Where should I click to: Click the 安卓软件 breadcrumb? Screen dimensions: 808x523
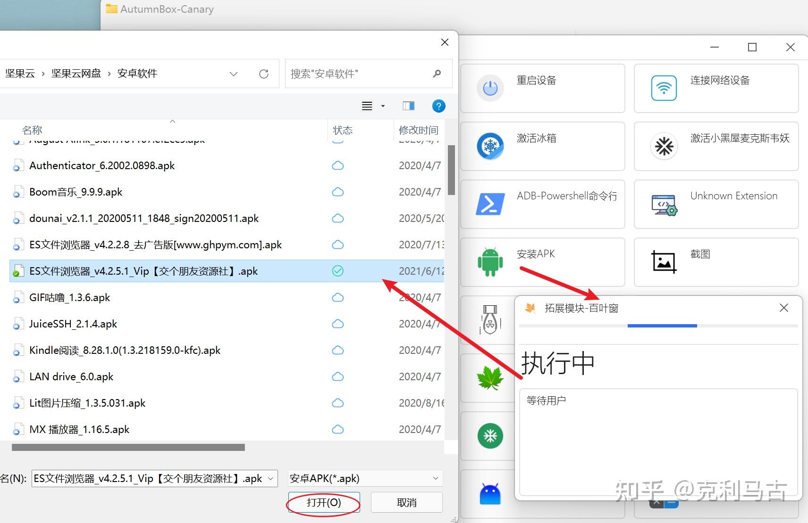coord(137,74)
